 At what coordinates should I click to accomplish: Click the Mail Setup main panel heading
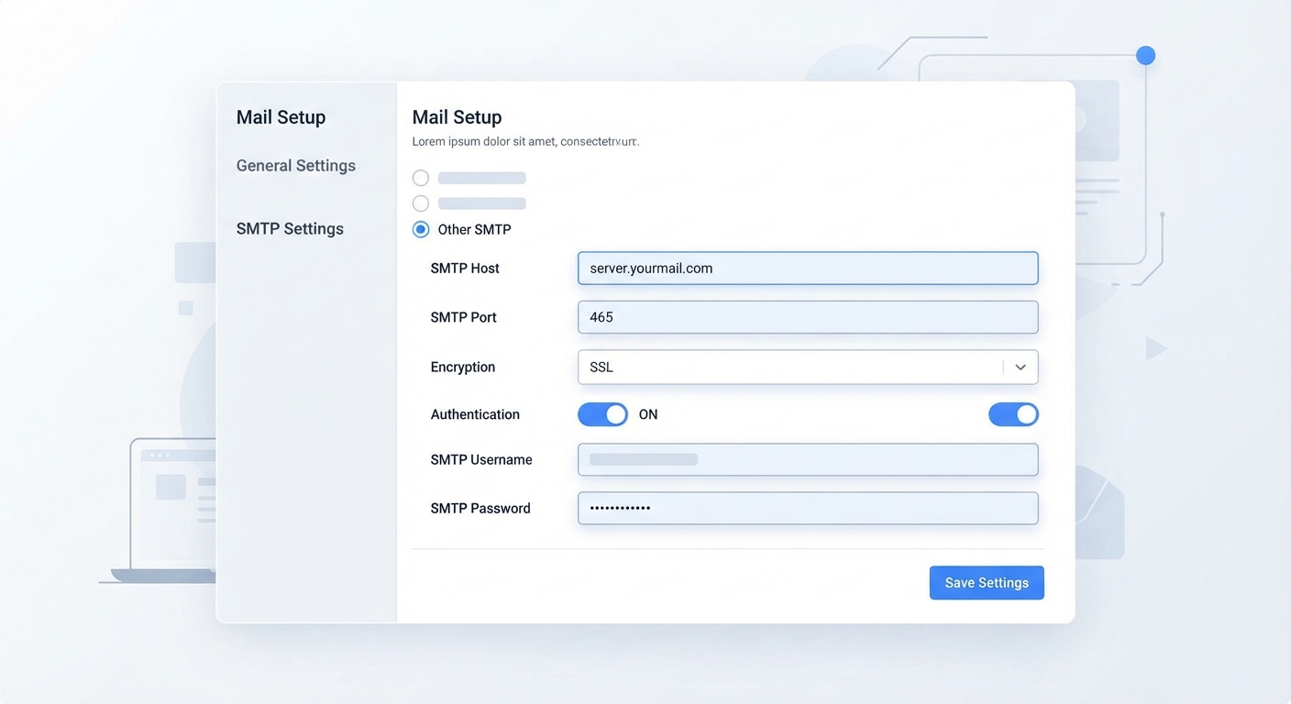(457, 117)
